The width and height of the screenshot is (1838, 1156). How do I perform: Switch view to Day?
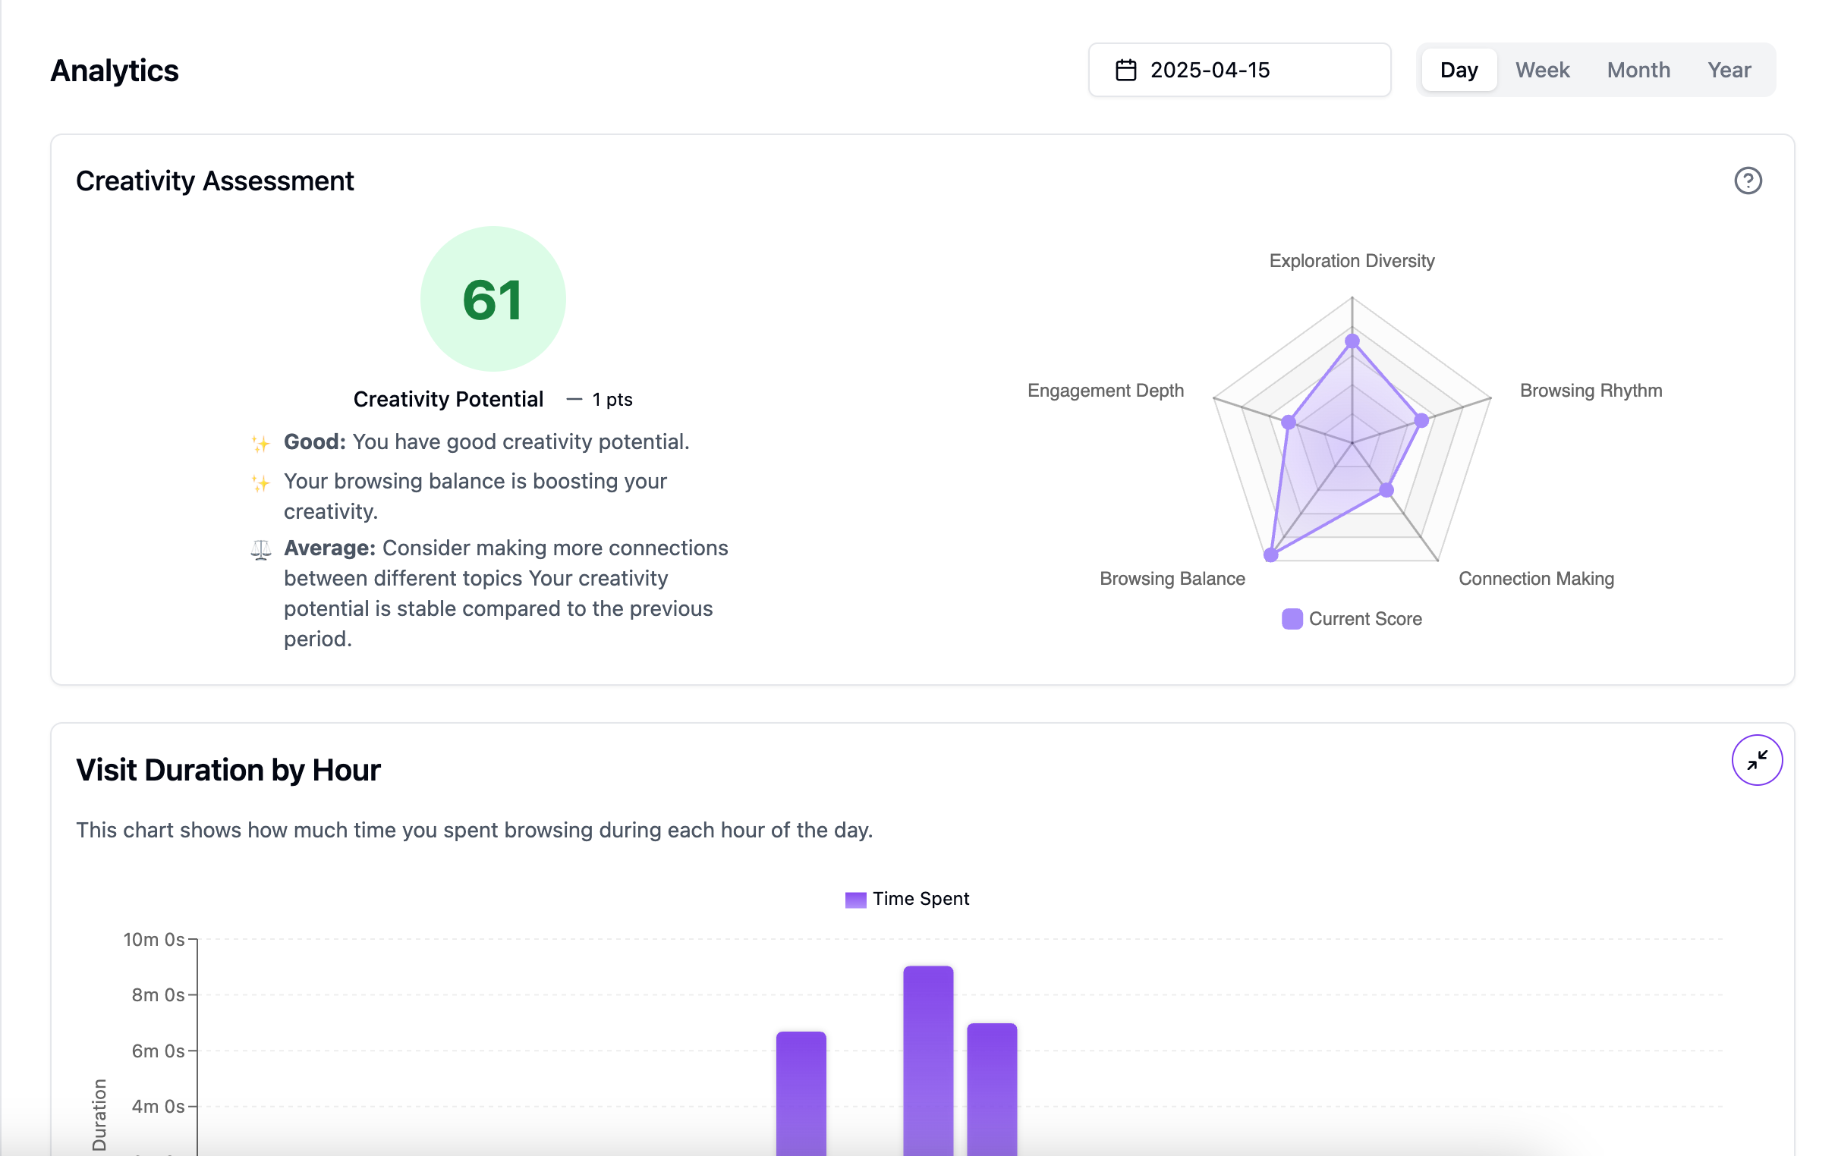1459,71
